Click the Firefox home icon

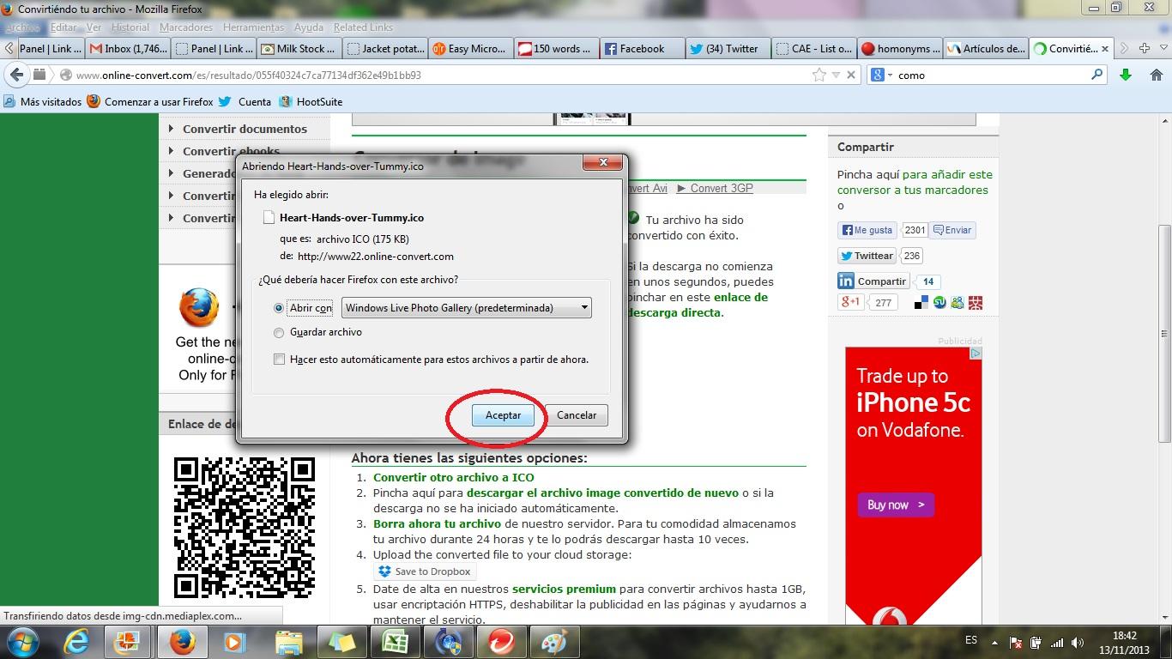click(1156, 76)
